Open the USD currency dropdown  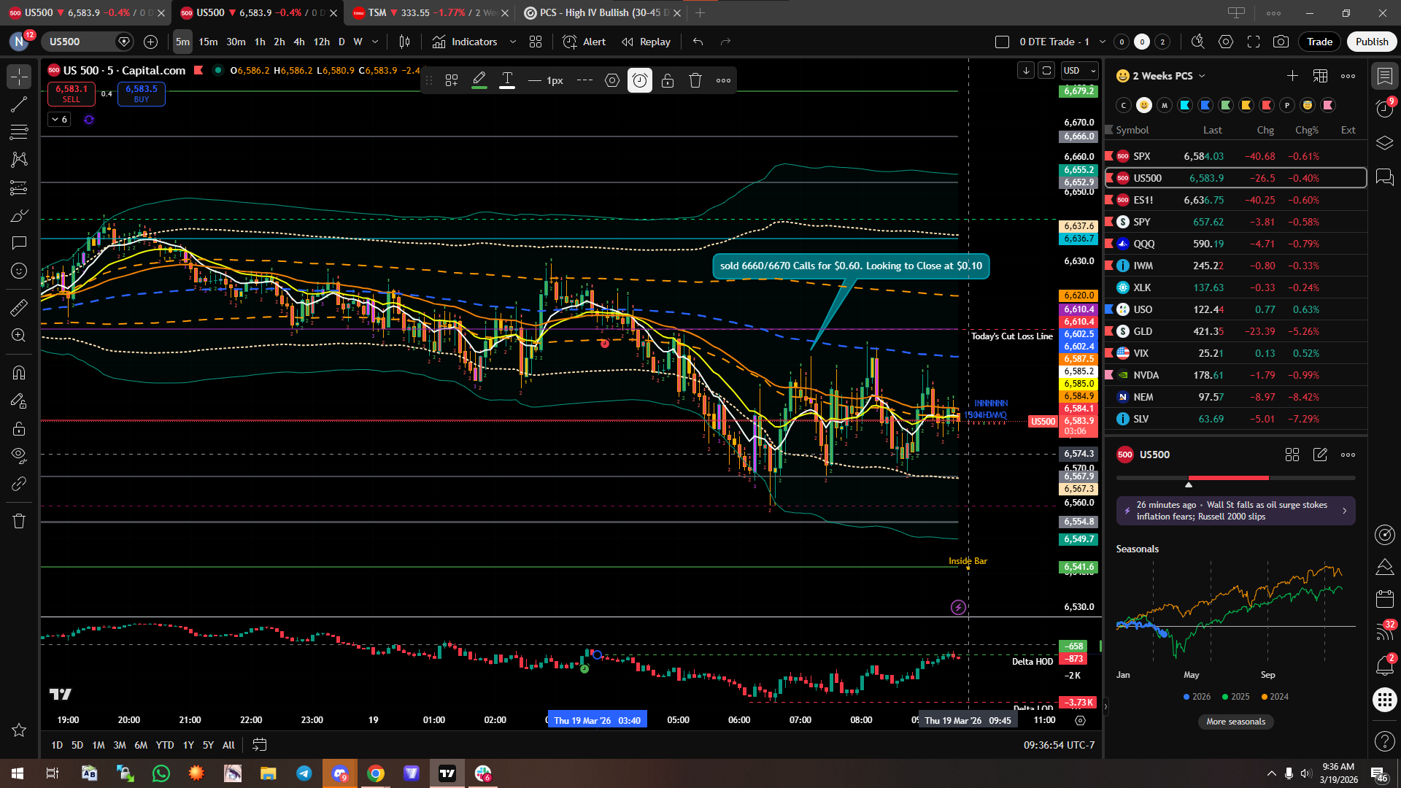pyautogui.click(x=1080, y=70)
